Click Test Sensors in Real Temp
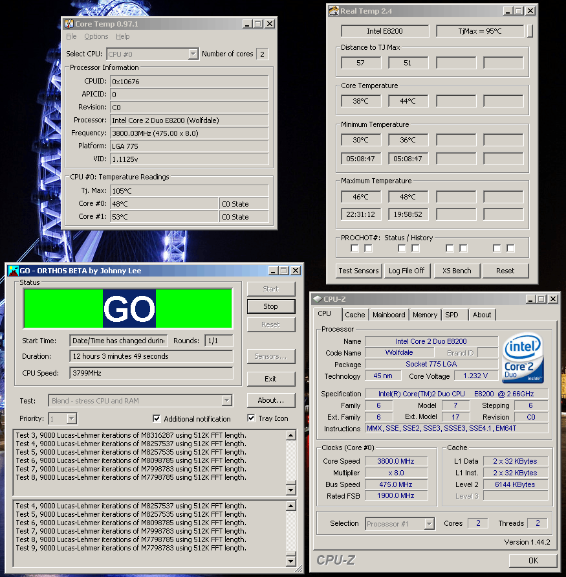The height and width of the screenshot is (577, 566). pos(359,271)
